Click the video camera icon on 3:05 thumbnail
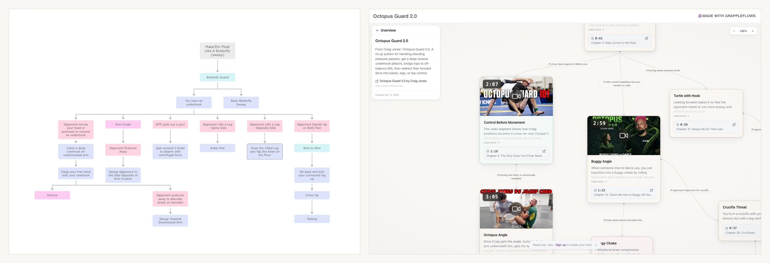Image resolution: width=770 pixels, height=263 pixels. click(516, 209)
